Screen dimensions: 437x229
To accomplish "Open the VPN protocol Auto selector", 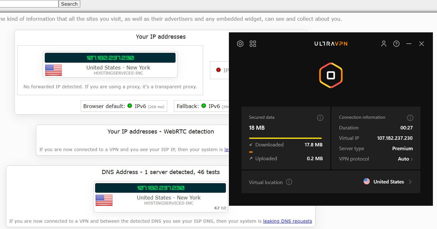I will [405, 159].
